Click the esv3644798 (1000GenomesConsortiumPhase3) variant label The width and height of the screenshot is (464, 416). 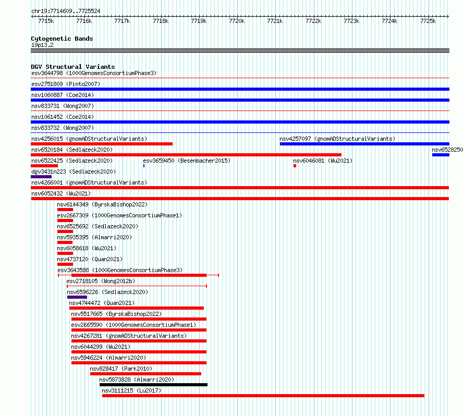(x=94, y=73)
